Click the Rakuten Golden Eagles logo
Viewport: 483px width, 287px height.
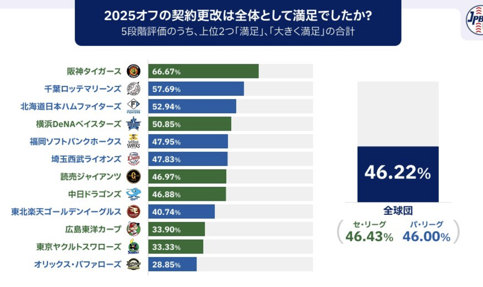pyautogui.click(x=133, y=212)
